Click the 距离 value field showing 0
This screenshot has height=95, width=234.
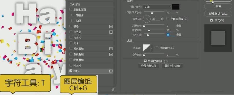tap(171, 26)
